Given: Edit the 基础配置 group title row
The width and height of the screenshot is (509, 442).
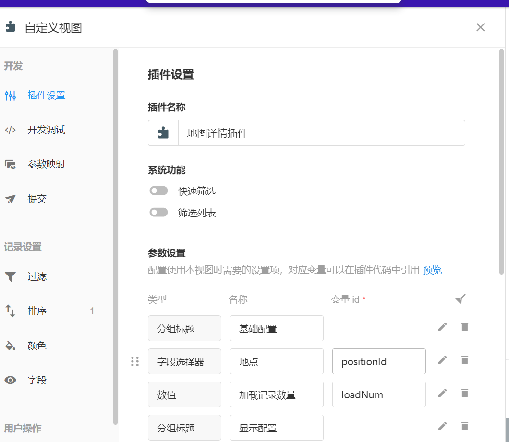Looking at the screenshot, I should click(x=442, y=327).
